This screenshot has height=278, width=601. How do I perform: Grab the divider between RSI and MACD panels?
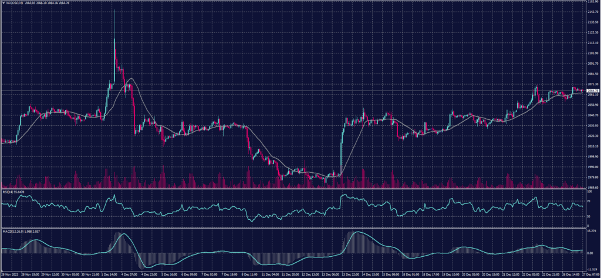293,227
